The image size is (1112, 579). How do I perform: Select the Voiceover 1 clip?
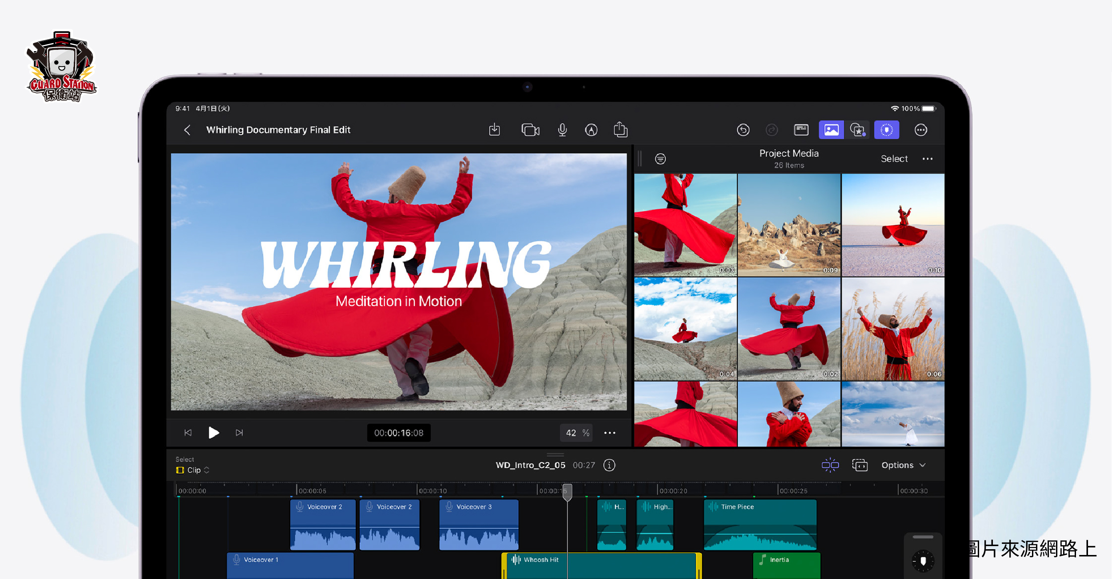(290, 565)
